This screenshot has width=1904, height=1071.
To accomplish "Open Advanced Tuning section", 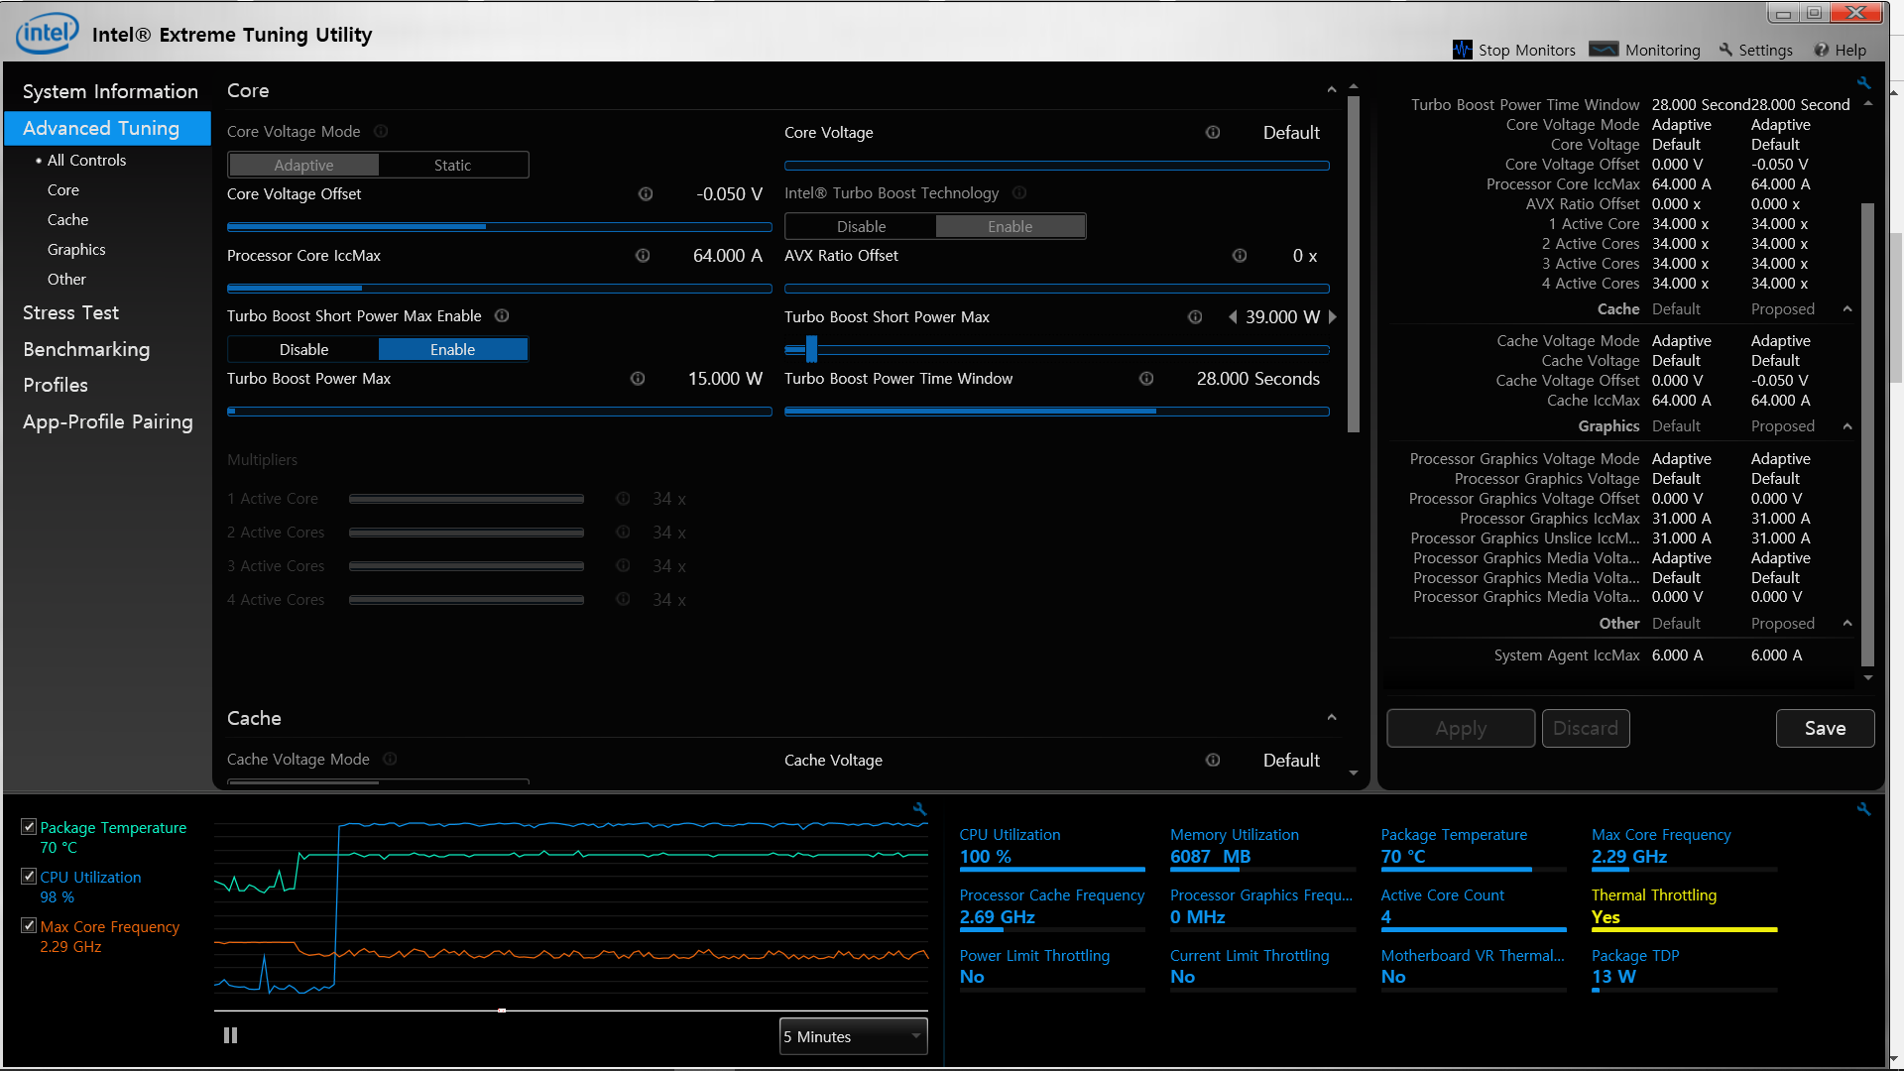I will 107,128.
